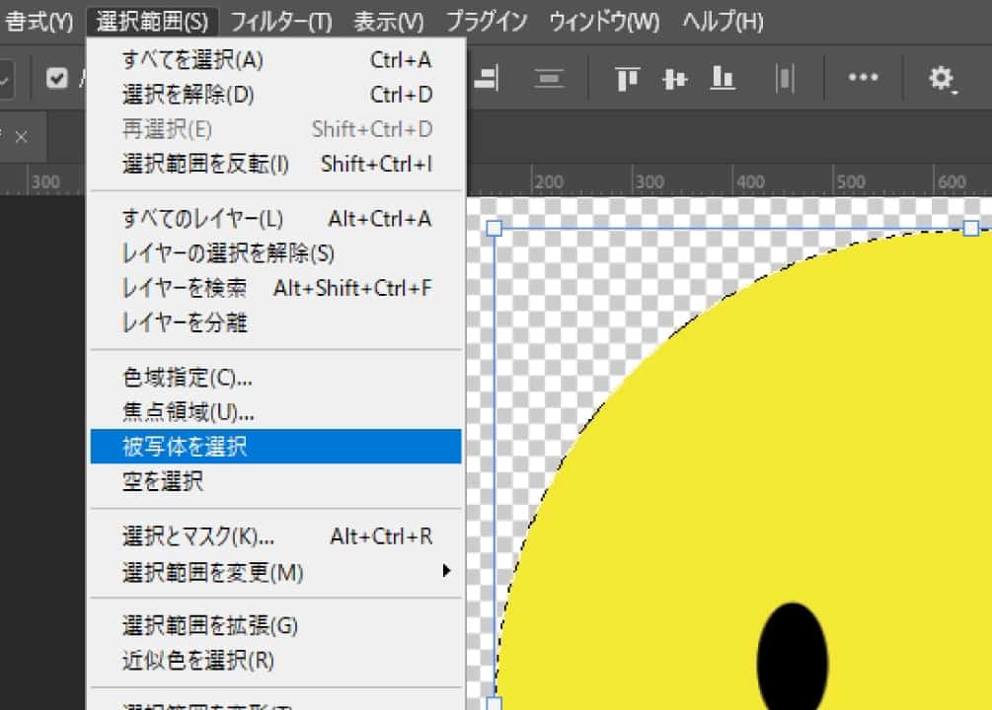Screen dimensions: 992x710
Task: Click top-left transform handle on canvas
Action: pyautogui.click(x=495, y=228)
